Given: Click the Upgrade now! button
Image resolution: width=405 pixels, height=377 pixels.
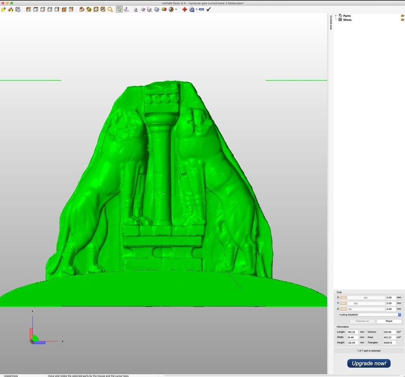Looking at the screenshot, I should click(x=369, y=363).
